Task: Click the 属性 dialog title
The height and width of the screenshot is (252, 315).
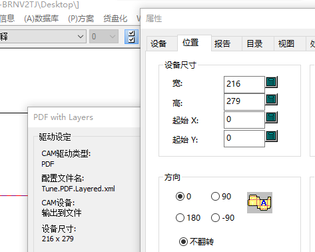Action: pos(154,19)
